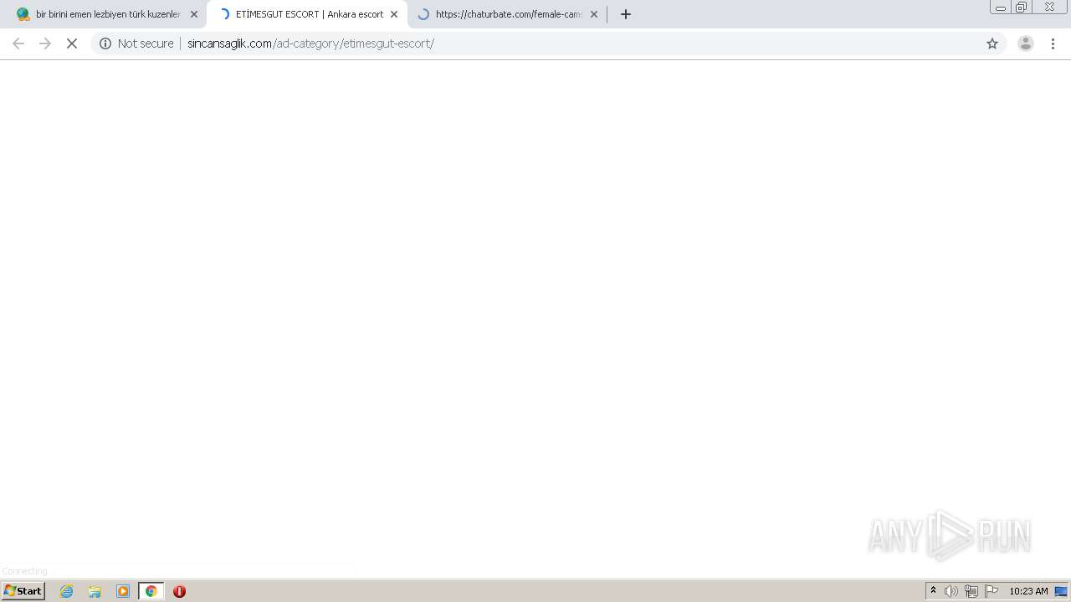Open volume control in system tray
The image size is (1071, 602).
(x=951, y=591)
